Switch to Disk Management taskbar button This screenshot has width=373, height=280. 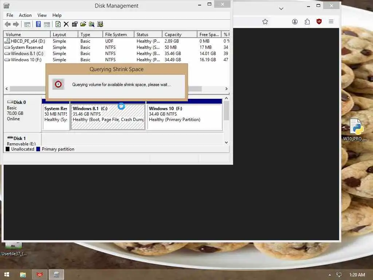point(56,275)
